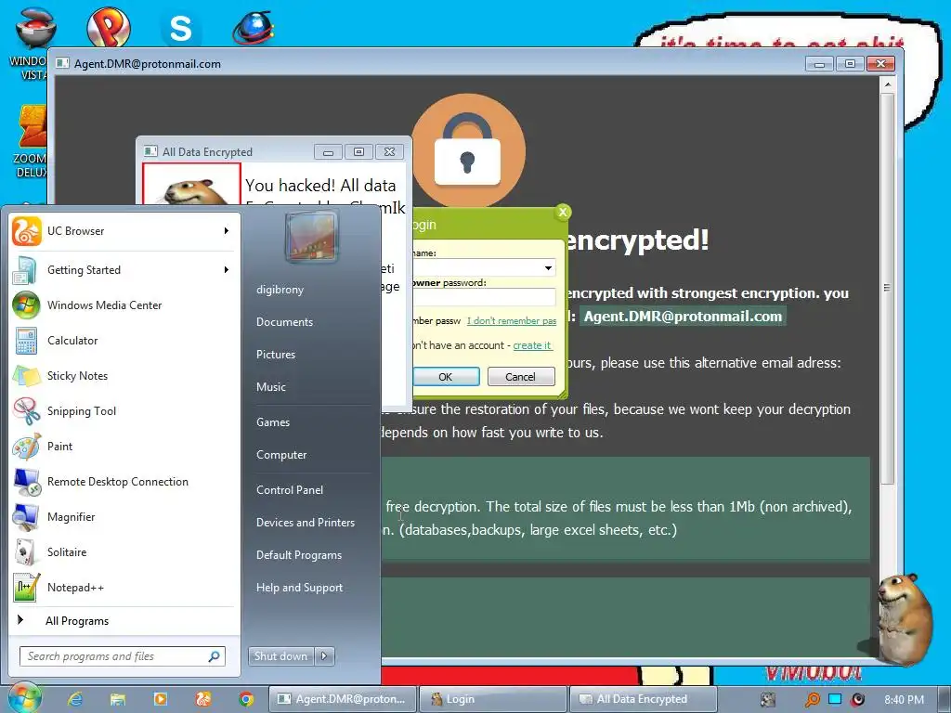951x713 pixels.
Task: Open Documents from Start menu
Action: 284,322
